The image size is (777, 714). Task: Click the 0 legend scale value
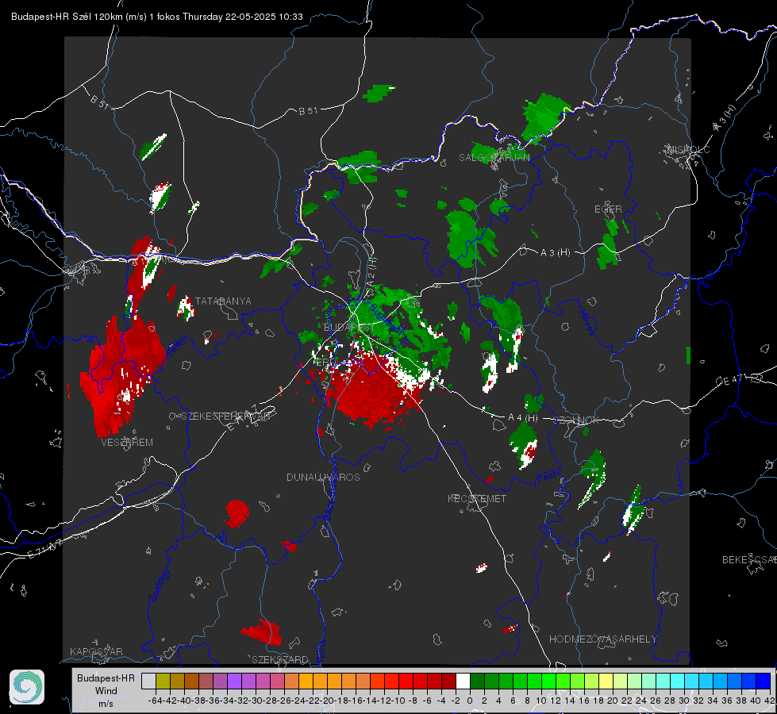[x=470, y=701]
